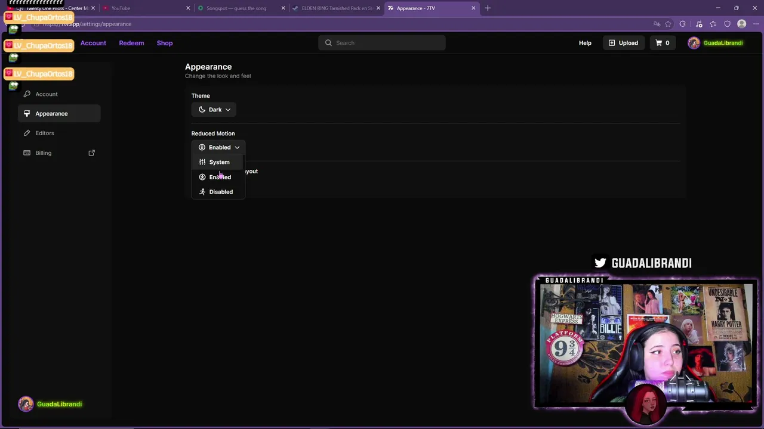Close the Twenty One Pilots tab
The image size is (764, 429).
coord(93,8)
